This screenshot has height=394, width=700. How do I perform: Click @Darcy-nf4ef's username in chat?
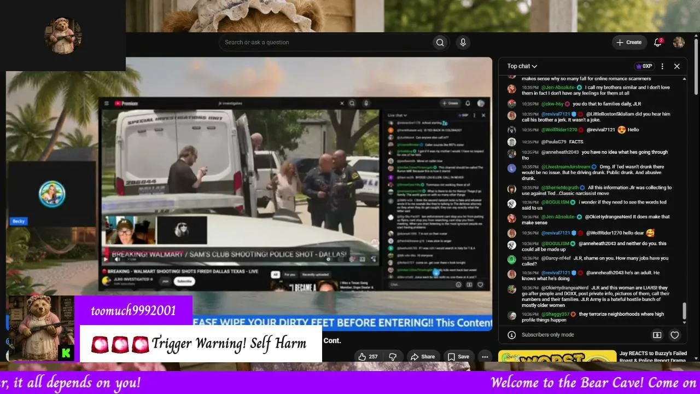click(x=556, y=258)
